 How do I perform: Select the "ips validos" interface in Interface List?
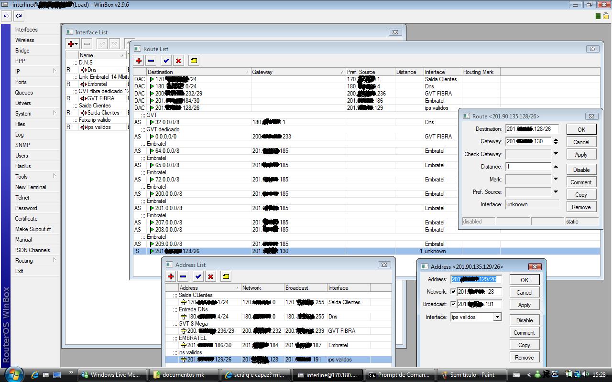pyautogui.click(x=97, y=127)
